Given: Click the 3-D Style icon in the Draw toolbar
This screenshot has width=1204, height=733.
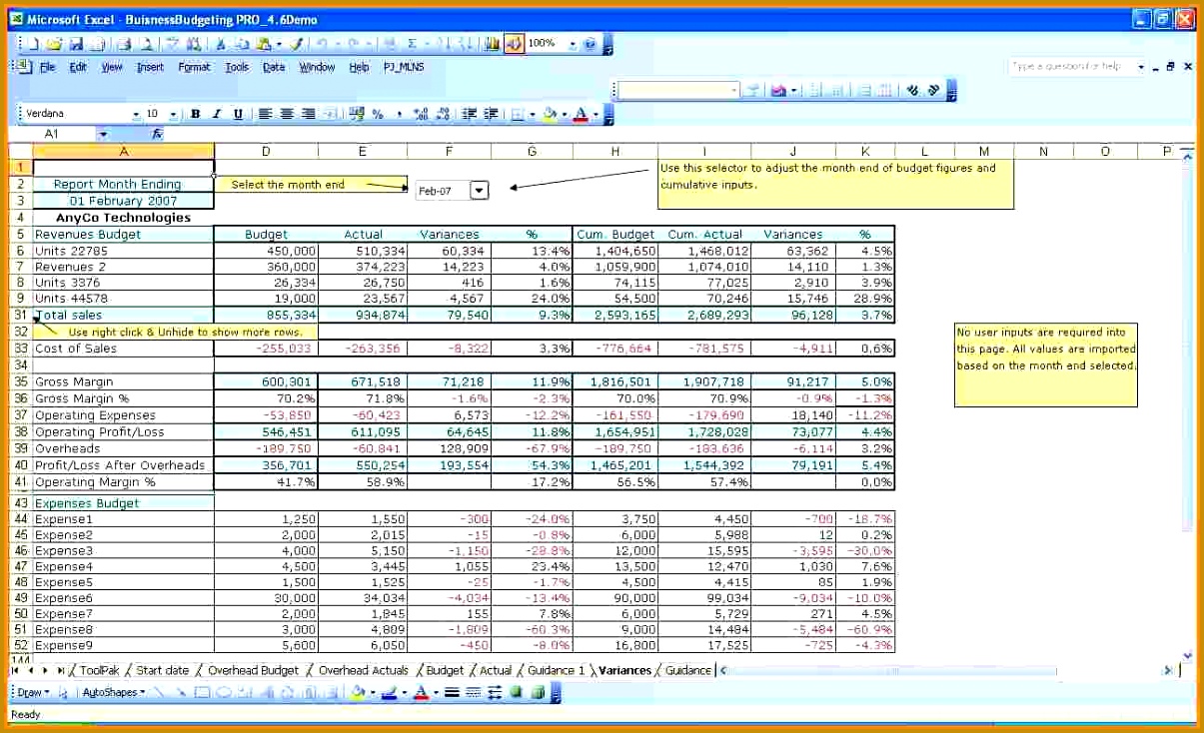Looking at the screenshot, I should [538, 692].
